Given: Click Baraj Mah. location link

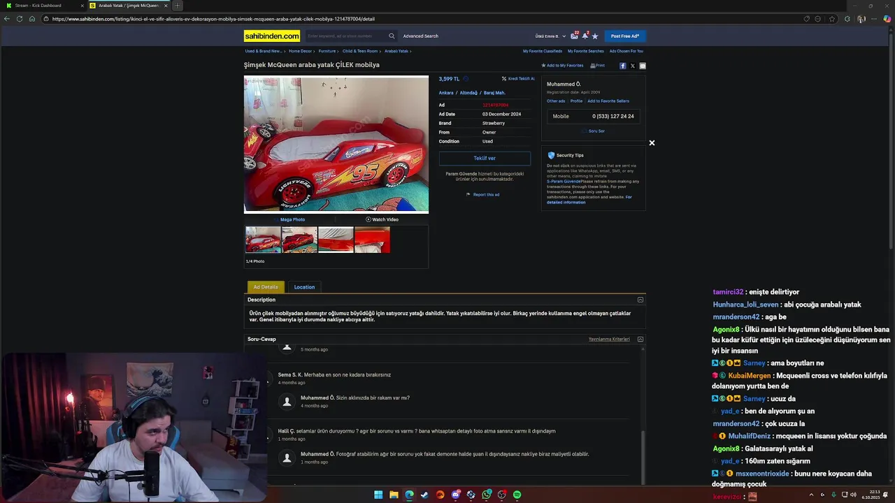Looking at the screenshot, I should pos(494,93).
